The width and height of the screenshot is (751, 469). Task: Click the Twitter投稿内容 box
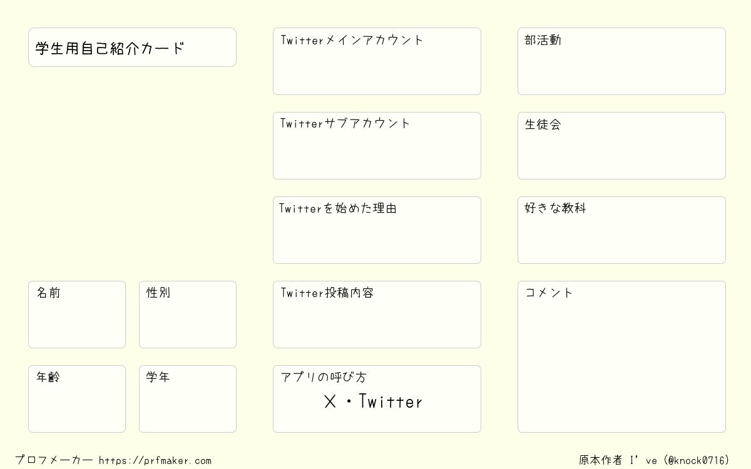click(377, 315)
